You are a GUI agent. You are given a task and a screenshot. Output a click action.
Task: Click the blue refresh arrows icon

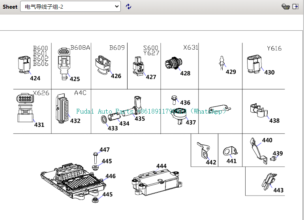pyautogui.click(x=128, y=7)
